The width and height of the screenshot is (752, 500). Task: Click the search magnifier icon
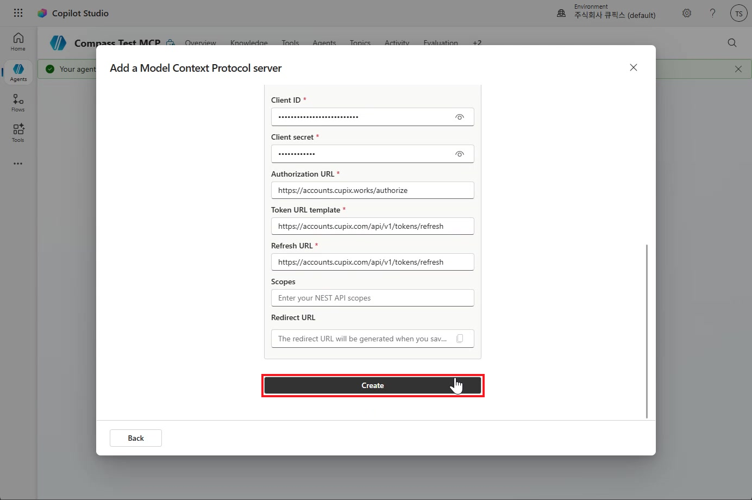click(x=732, y=43)
